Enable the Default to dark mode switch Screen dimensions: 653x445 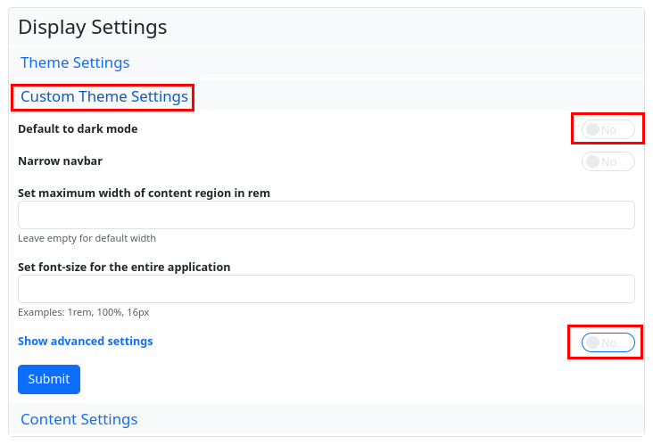click(x=608, y=129)
